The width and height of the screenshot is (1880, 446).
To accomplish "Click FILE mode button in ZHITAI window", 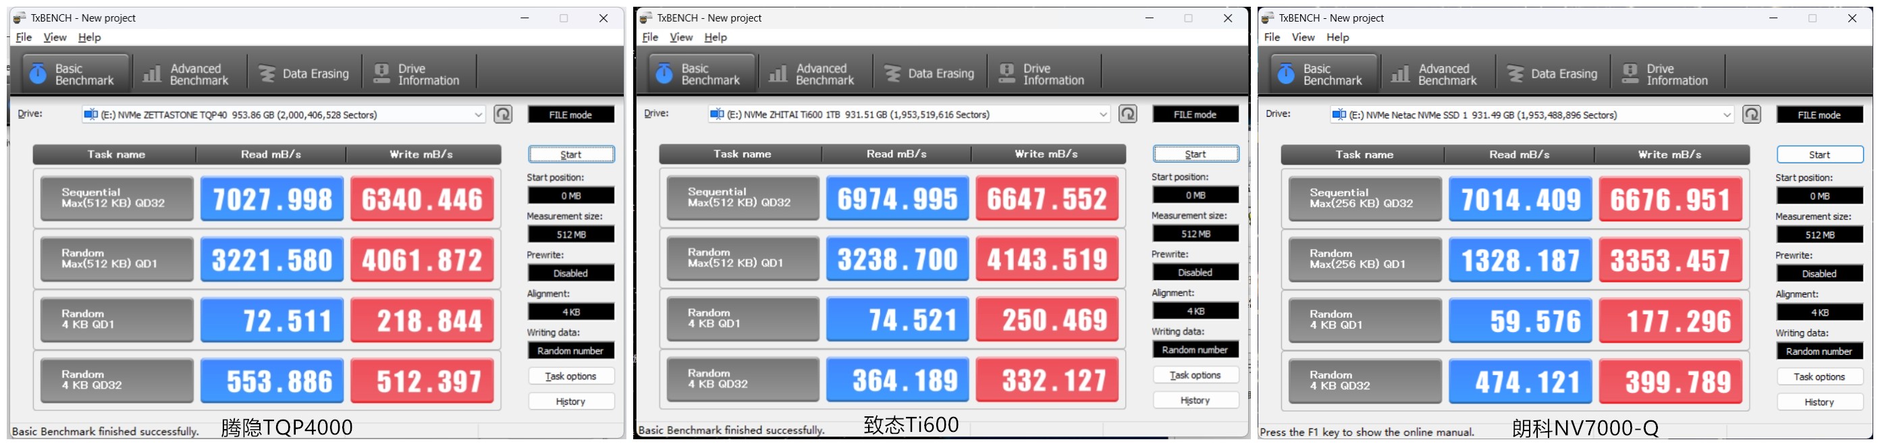I will click(x=1196, y=114).
